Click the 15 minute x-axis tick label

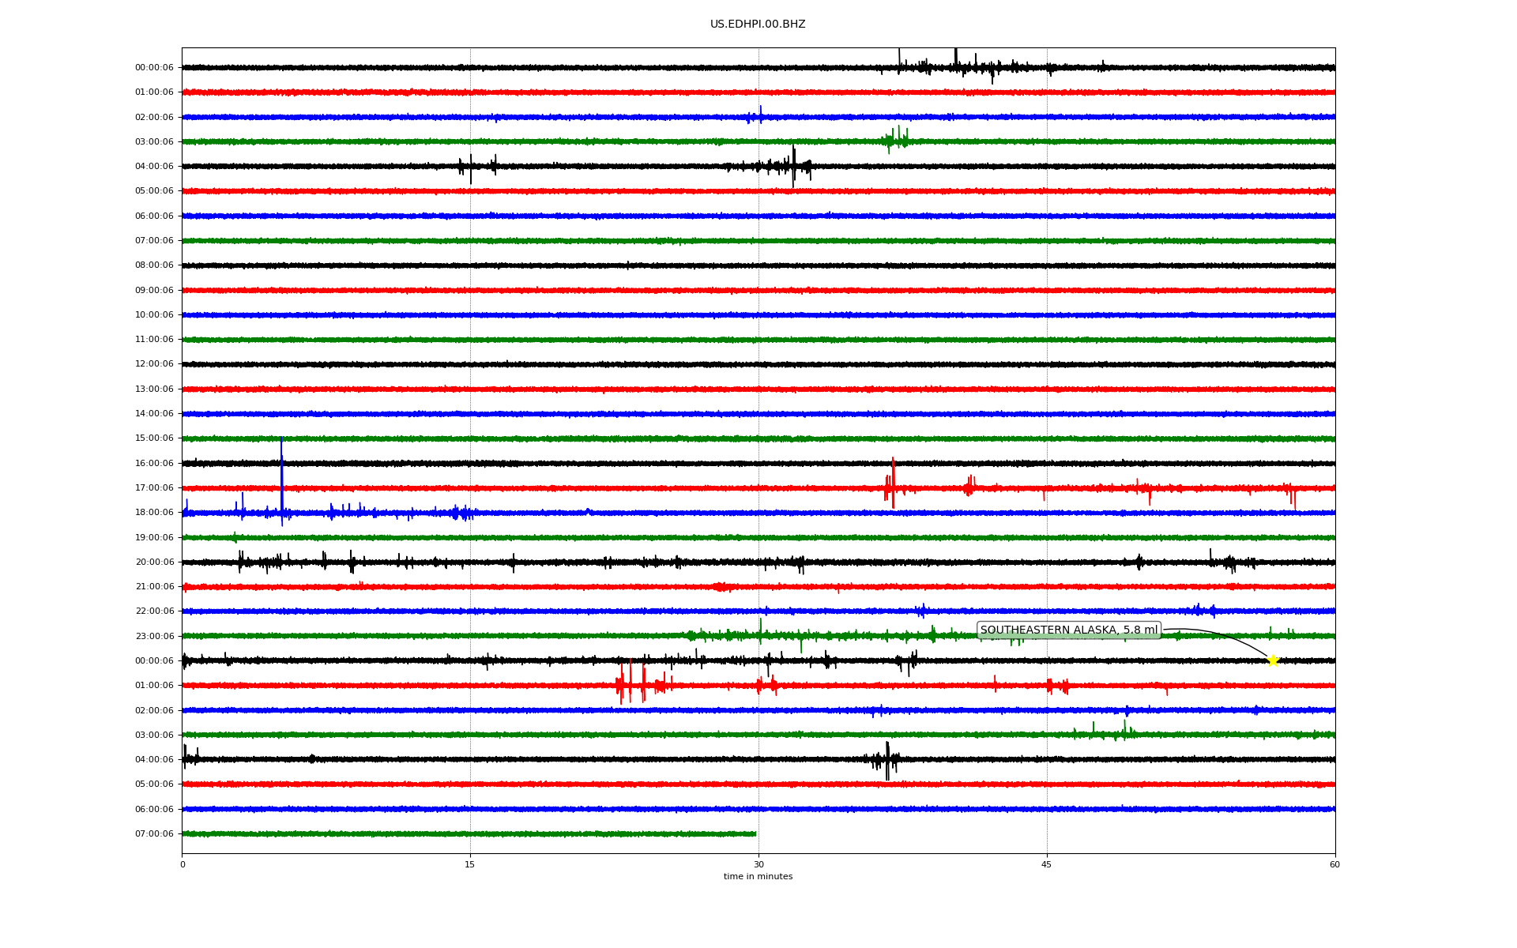(x=470, y=864)
